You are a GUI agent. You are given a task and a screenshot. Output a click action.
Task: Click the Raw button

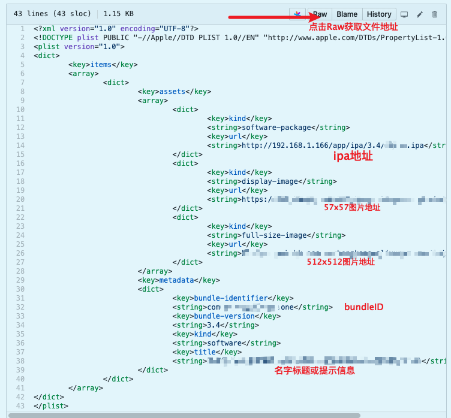pos(320,14)
